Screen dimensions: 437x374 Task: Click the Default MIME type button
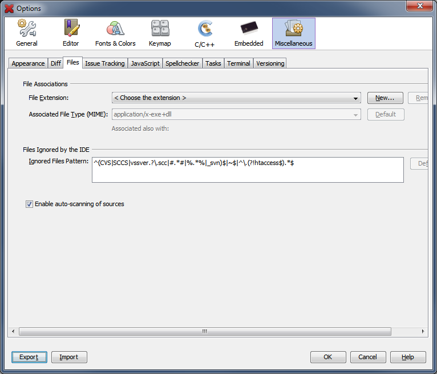[386, 114]
